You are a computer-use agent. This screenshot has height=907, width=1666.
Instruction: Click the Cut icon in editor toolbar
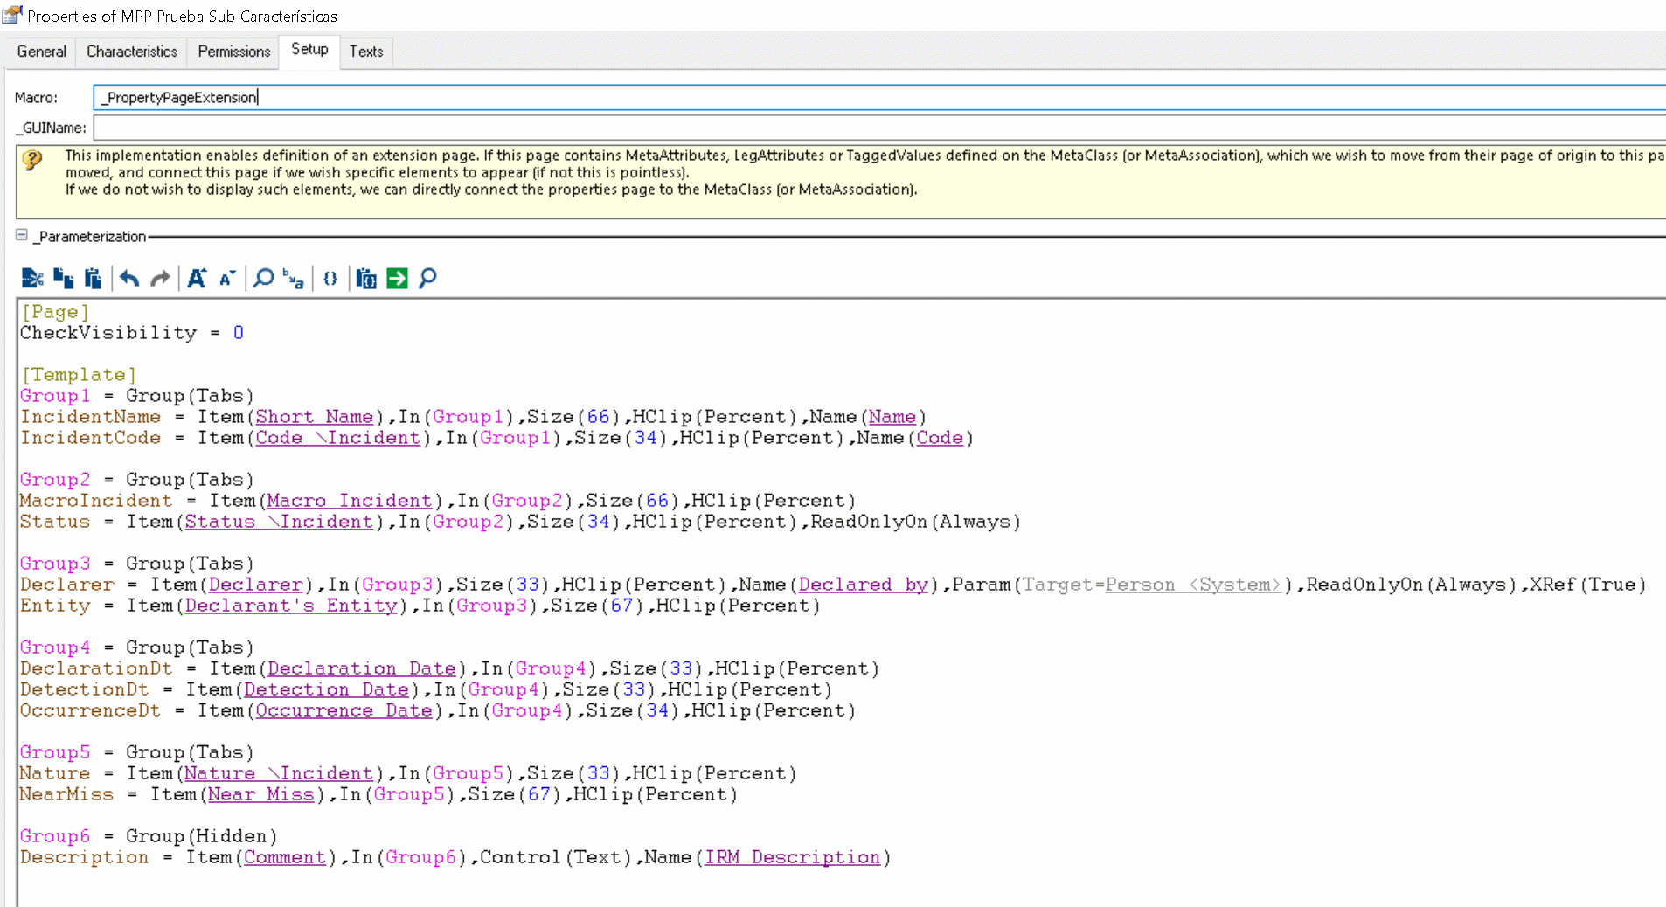(x=32, y=279)
